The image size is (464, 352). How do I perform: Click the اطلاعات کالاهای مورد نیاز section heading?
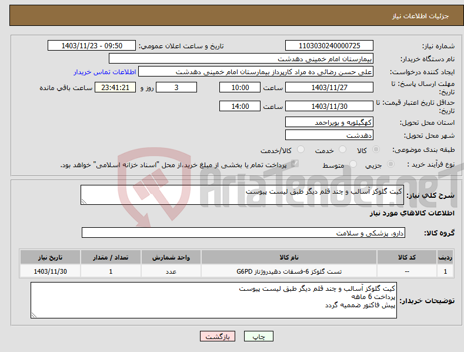(412, 213)
